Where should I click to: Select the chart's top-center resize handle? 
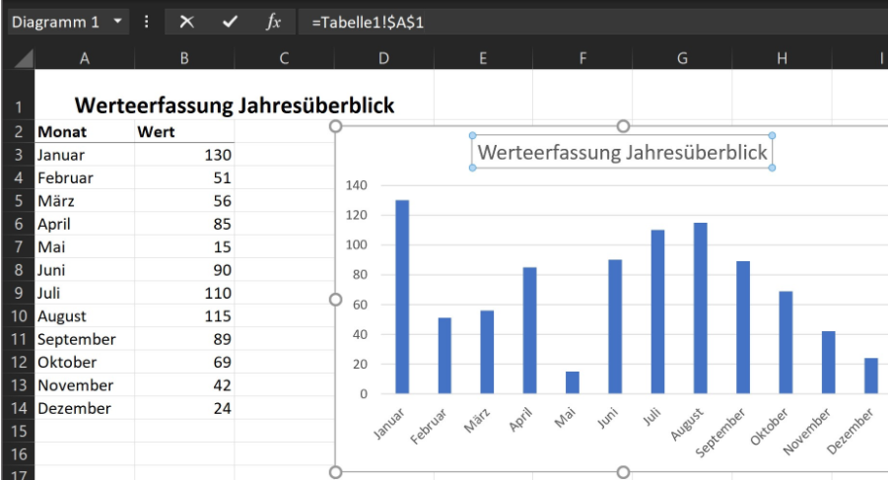(x=623, y=126)
